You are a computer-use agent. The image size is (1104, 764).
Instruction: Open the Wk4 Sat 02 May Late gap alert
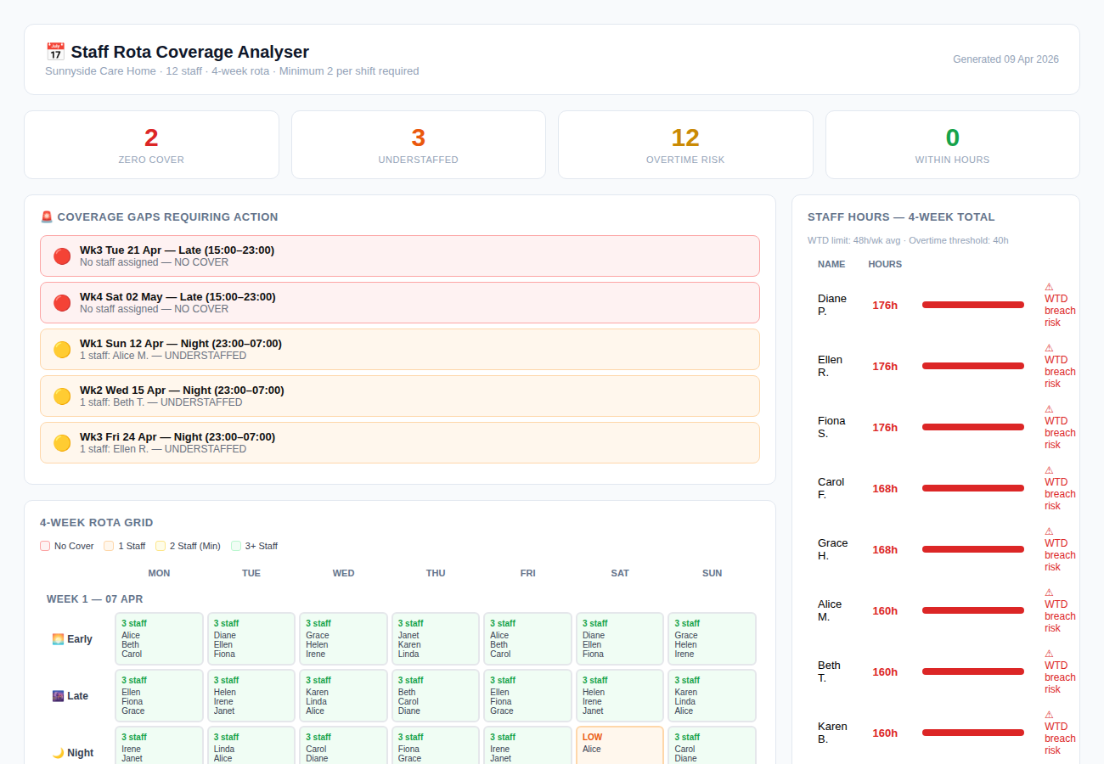399,302
